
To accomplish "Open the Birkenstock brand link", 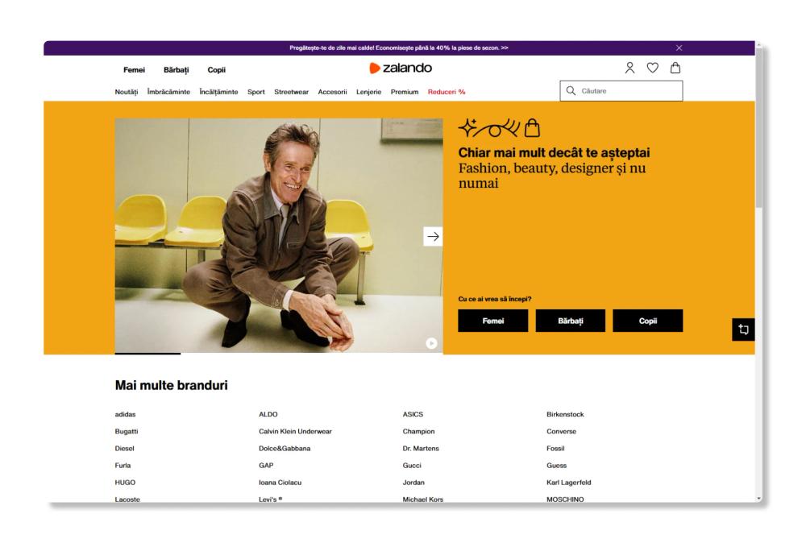I will click(x=565, y=414).
